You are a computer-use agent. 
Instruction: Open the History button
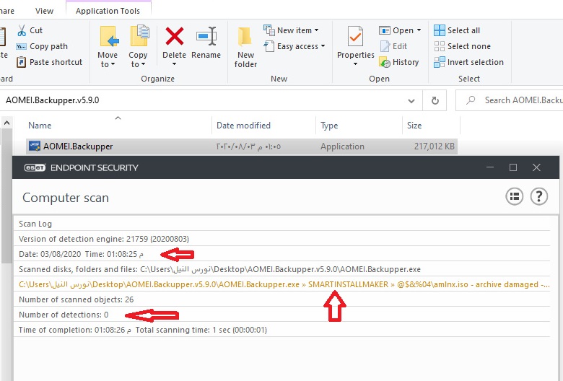tap(399, 62)
